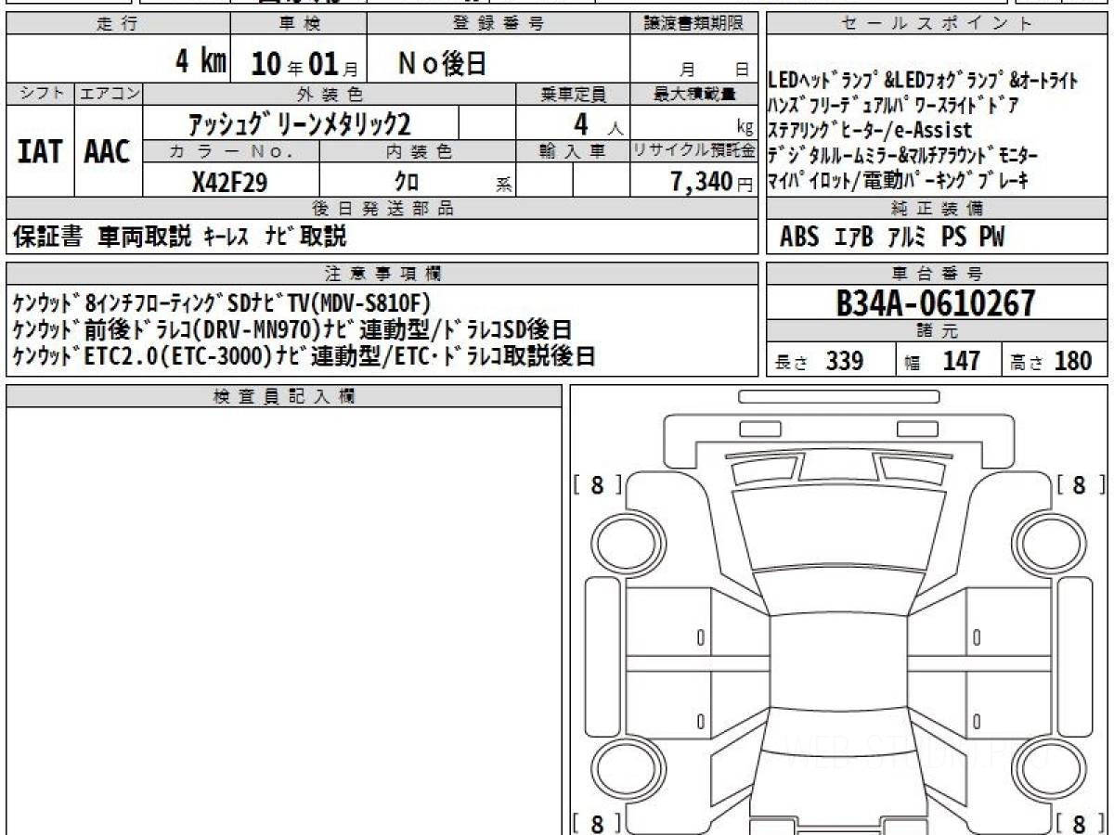This screenshot has width=1114, height=835.
Task: Click the カラーNo. header
Action: point(231,151)
